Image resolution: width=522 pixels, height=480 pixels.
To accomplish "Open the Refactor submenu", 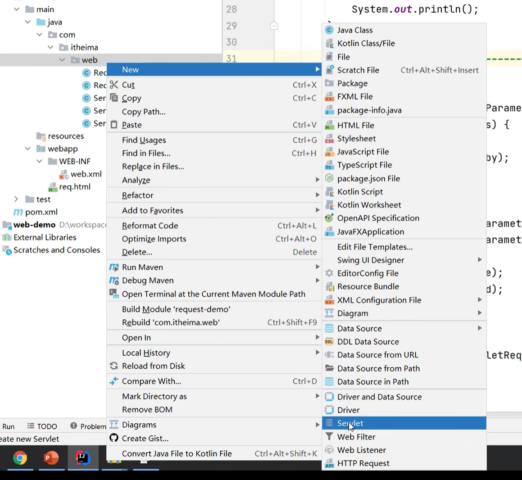I will pos(214,195).
